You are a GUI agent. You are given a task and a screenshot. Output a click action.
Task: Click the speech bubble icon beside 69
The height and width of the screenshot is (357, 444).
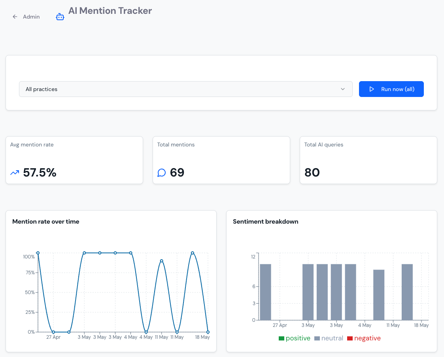[161, 173]
